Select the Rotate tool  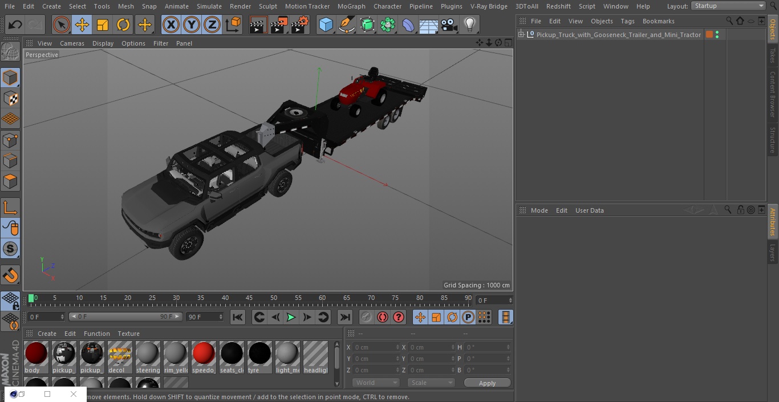tap(123, 25)
